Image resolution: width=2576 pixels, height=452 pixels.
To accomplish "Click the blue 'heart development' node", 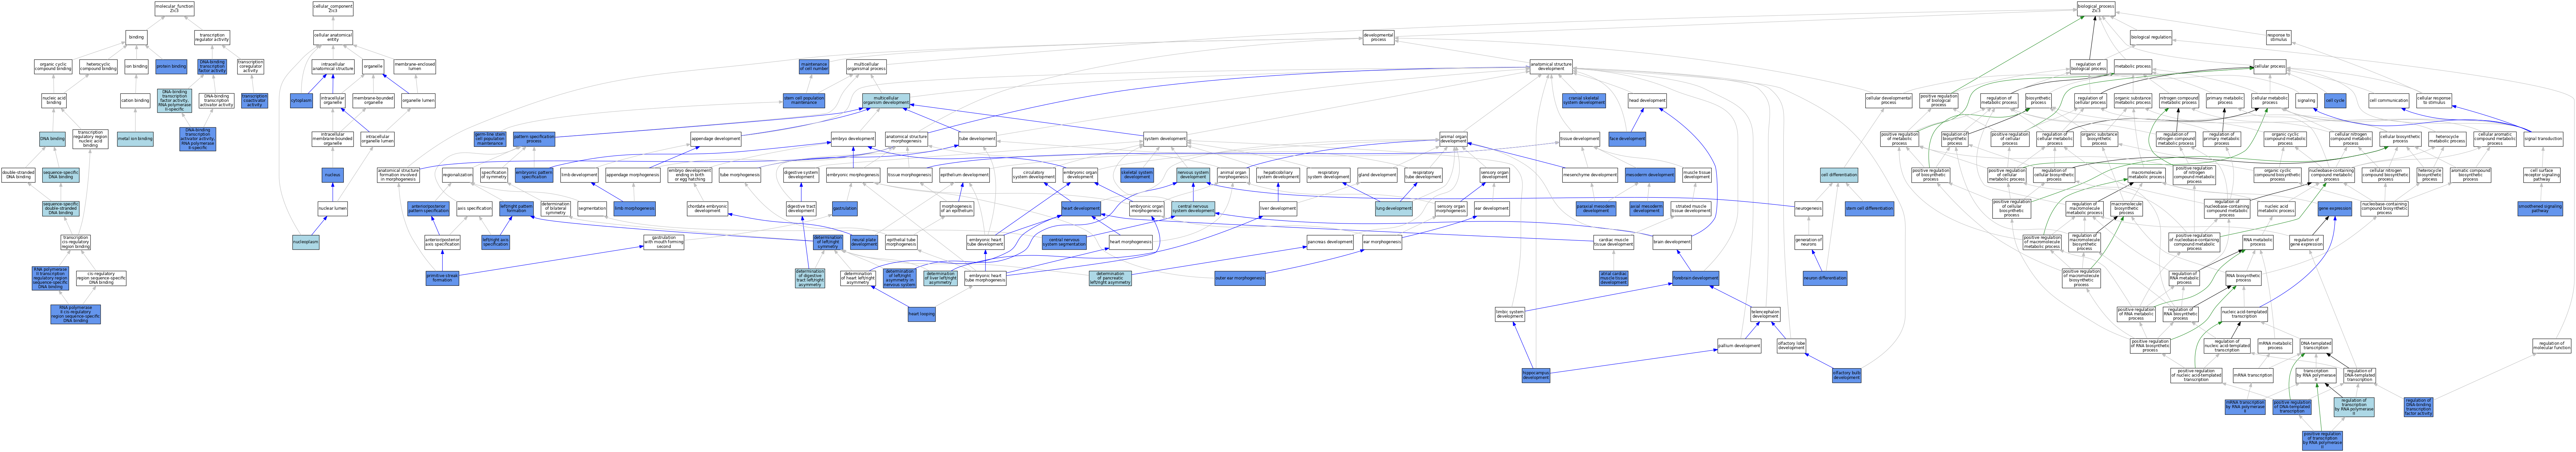I will [1081, 209].
